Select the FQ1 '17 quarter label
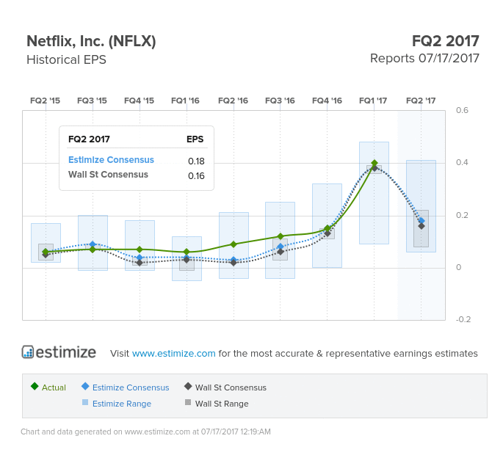The height and width of the screenshot is (455, 503). [373, 101]
